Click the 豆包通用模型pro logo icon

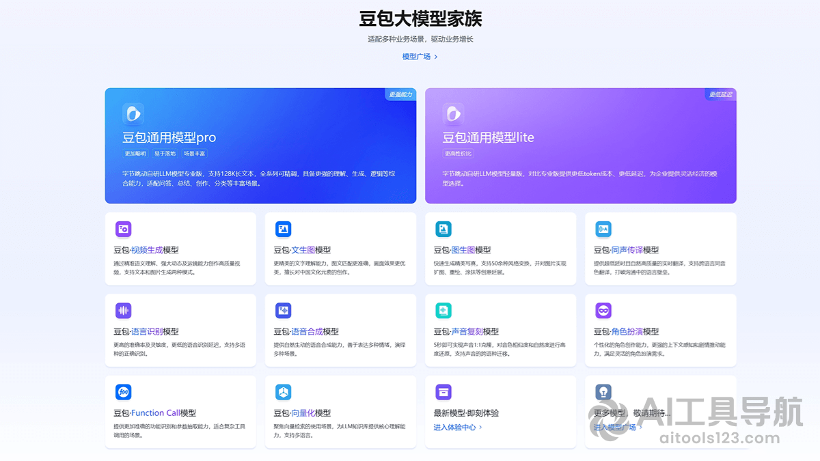(133, 113)
